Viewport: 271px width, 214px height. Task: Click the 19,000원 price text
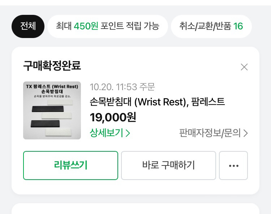click(113, 117)
